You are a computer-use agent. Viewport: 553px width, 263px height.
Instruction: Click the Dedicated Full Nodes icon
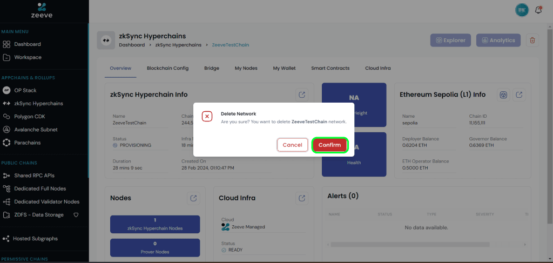point(6,188)
